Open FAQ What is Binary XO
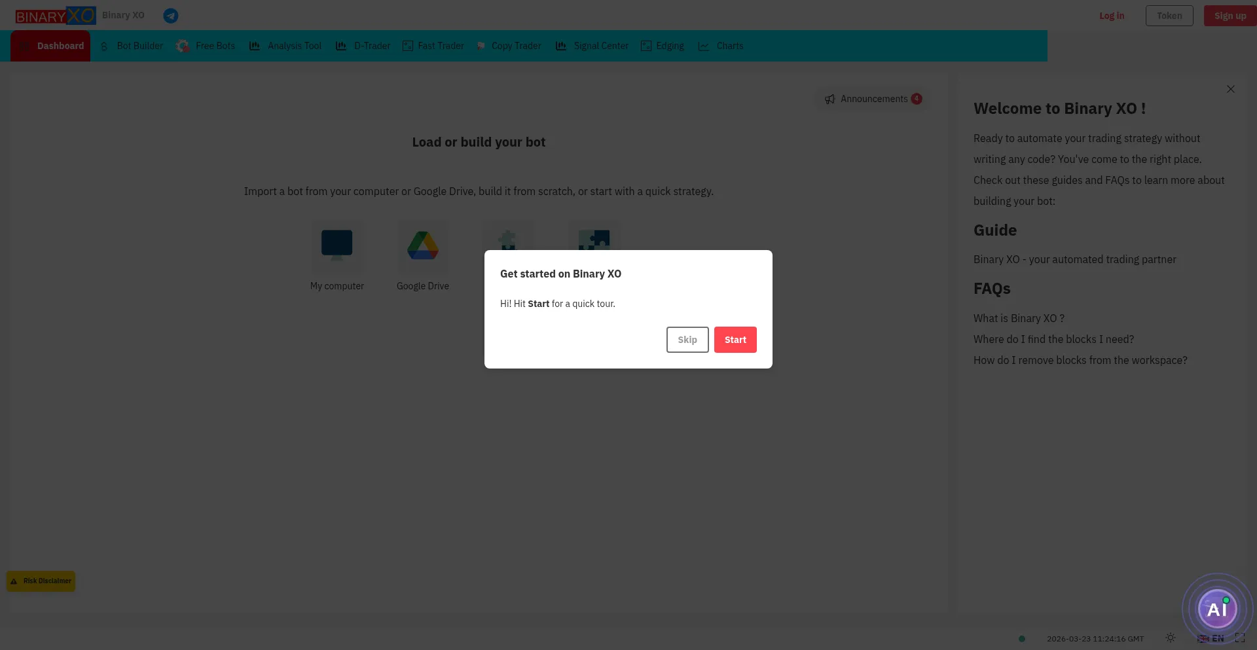The width and height of the screenshot is (1257, 650). point(1019,318)
